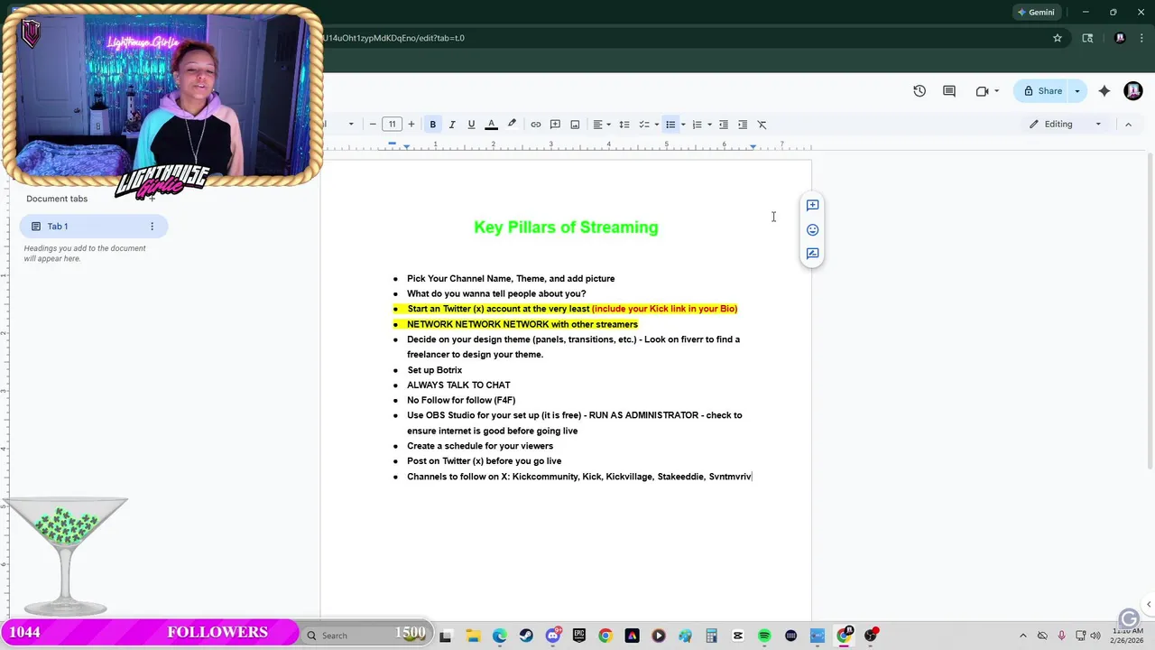The image size is (1155, 650).
Task: Click the Share button
Action: coord(1042,91)
